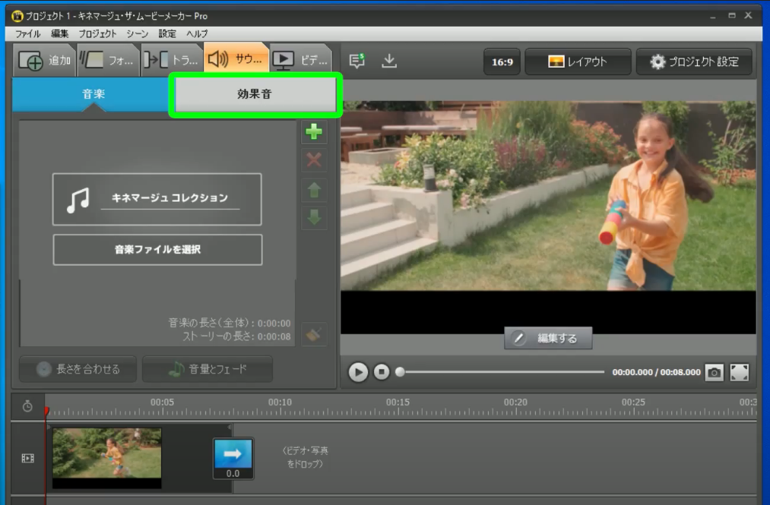Image resolution: width=770 pixels, height=505 pixels.
Task: Click the green plus add music icon
Action: click(x=313, y=131)
